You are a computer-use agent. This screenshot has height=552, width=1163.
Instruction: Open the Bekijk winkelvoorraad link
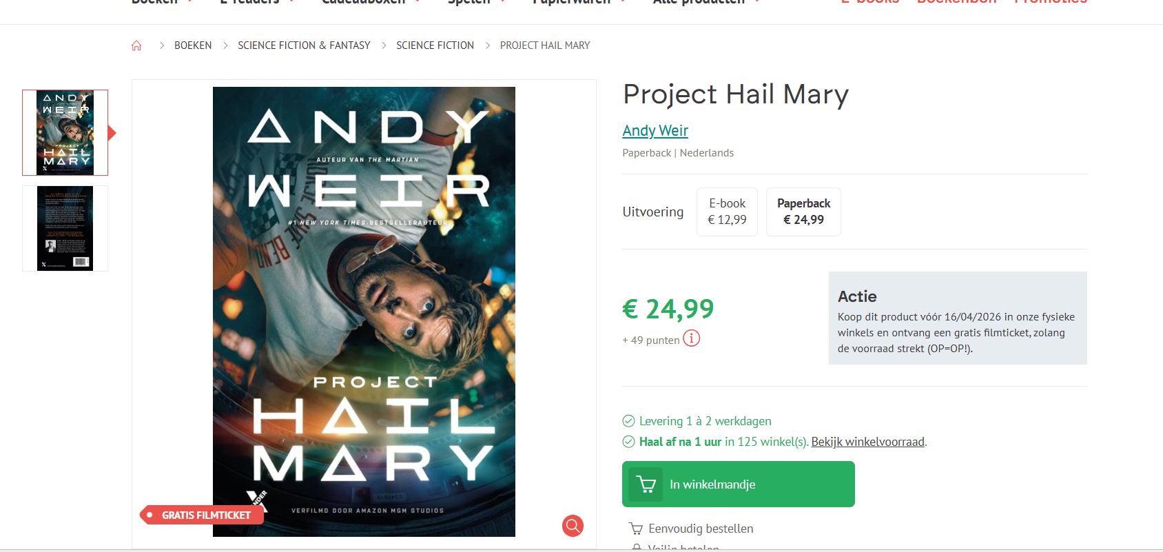coord(867,441)
